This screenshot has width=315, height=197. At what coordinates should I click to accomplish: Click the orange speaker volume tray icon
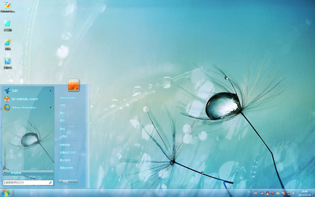click(272, 193)
